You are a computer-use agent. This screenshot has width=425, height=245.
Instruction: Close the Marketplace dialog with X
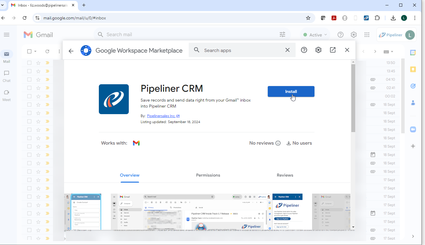(347, 50)
